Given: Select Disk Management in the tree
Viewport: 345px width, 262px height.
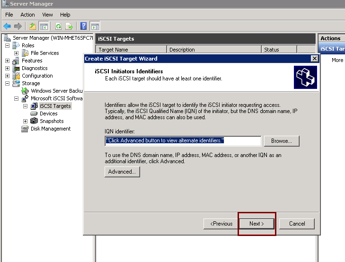Looking at the screenshot, I should coord(51,129).
